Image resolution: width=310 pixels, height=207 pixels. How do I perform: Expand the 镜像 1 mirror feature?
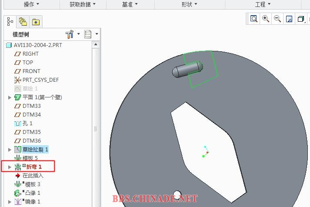(10, 202)
